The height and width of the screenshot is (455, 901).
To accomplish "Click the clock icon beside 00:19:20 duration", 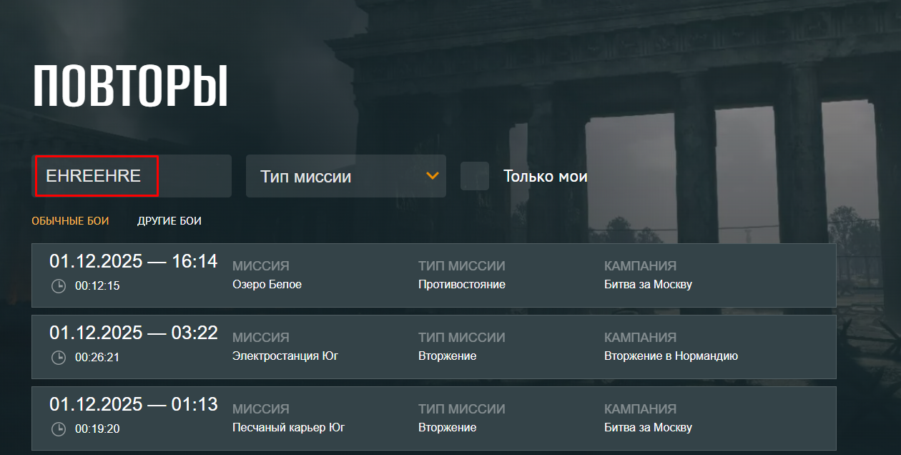I will pyautogui.click(x=59, y=429).
